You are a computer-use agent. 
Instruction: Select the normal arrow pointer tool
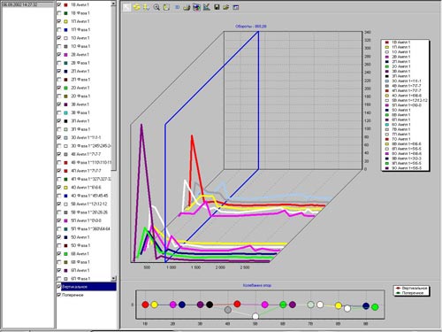127,7
